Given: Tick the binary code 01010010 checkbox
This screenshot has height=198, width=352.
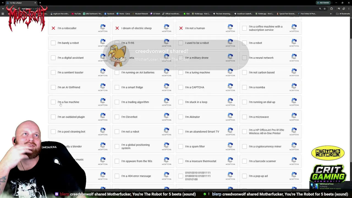Looking at the screenshot, I should click(x=181, y=176).
